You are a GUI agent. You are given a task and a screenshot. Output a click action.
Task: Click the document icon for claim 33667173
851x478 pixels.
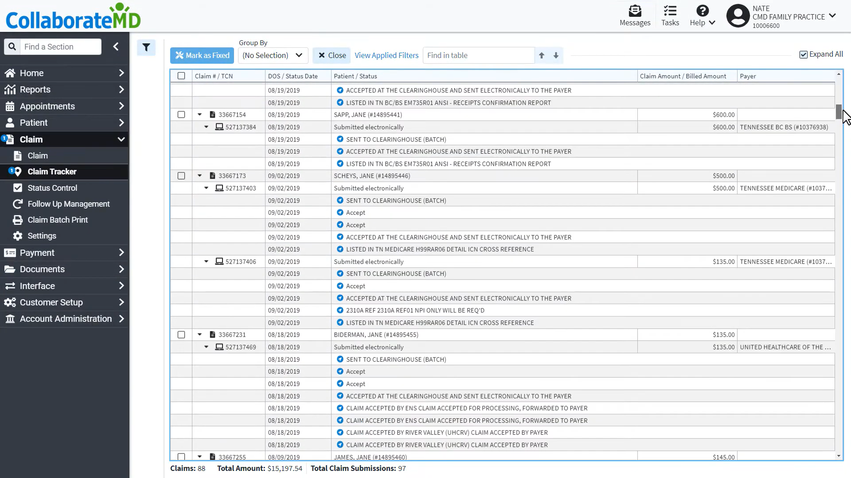(x=212, y=176)
